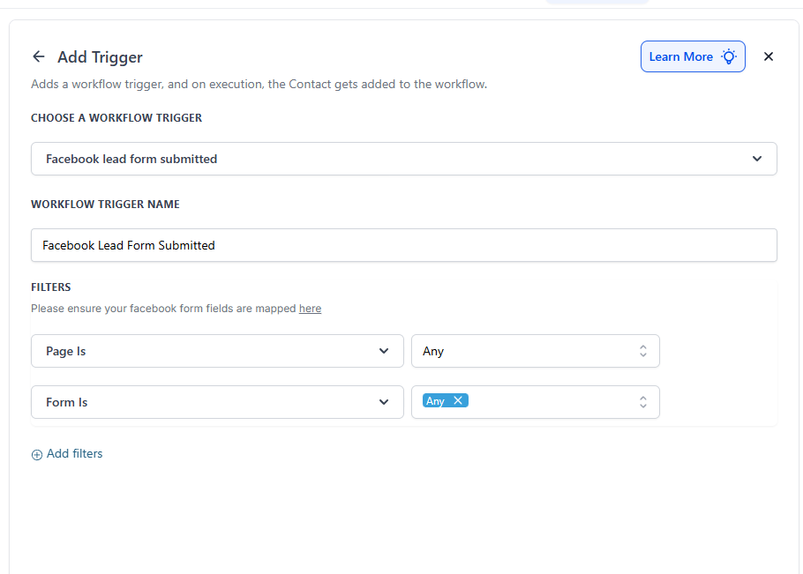Click the plus circle icon beside Add filters

pyautogui.click(x=37, y=455)
